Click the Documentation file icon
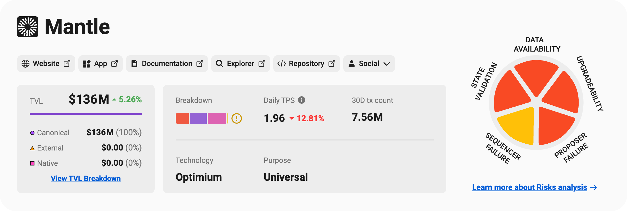This screenshot has width=627, height=211. coord(134,64)
